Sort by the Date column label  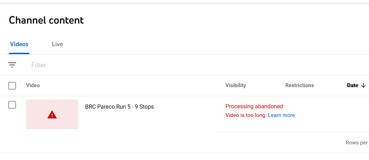(353, 85)
